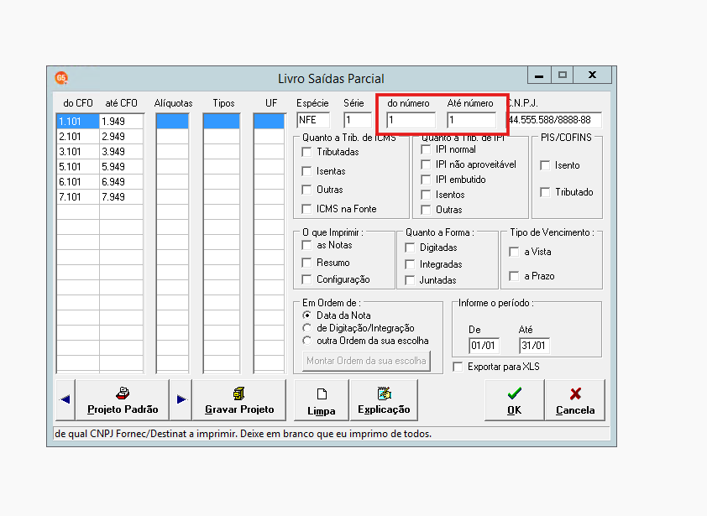Image resolution: width=707 pixels, height=516 pixels.
Task: Check the ICMS na Fonte option
Action: (x=306, y=209)
